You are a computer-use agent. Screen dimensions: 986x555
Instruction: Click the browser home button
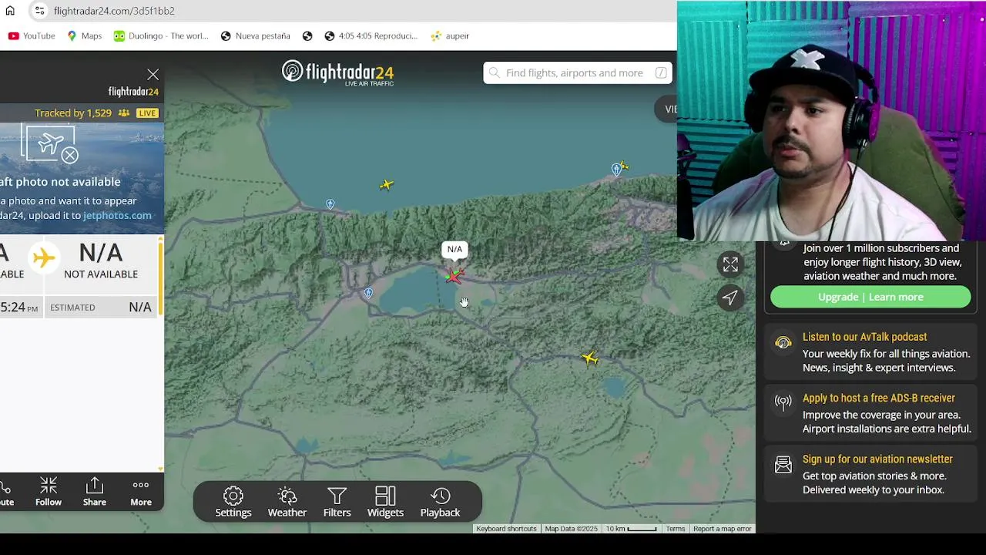click(x=10, y=11)
